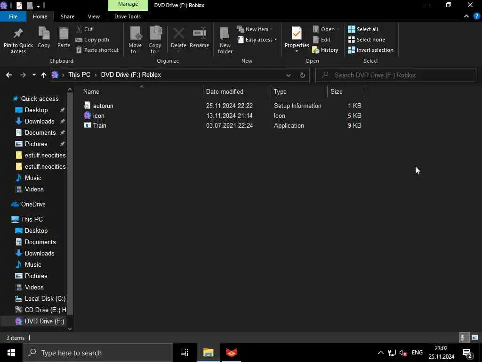Click the muted volume tray icon
482x362 pixels.
(403, 353)
